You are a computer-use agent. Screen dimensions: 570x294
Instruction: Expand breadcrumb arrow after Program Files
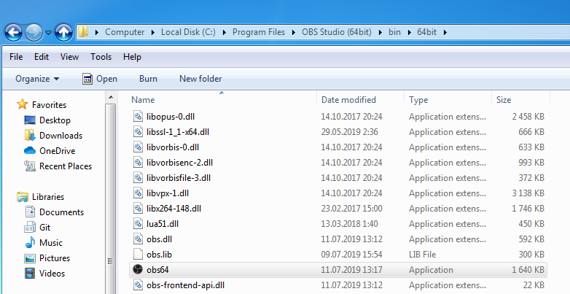[x=293, y=32]
